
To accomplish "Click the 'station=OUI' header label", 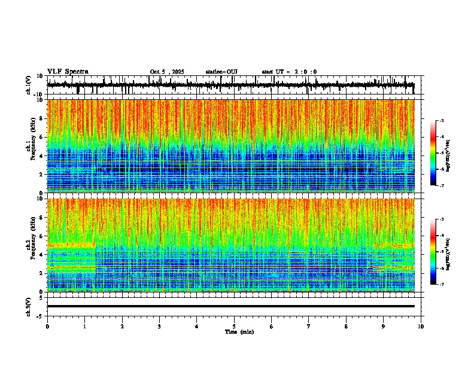I will point(221,72).
